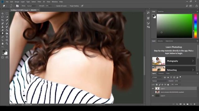Select the Lasso tool
This screenshot has width=199, height=111.
(x=2, y=17)
